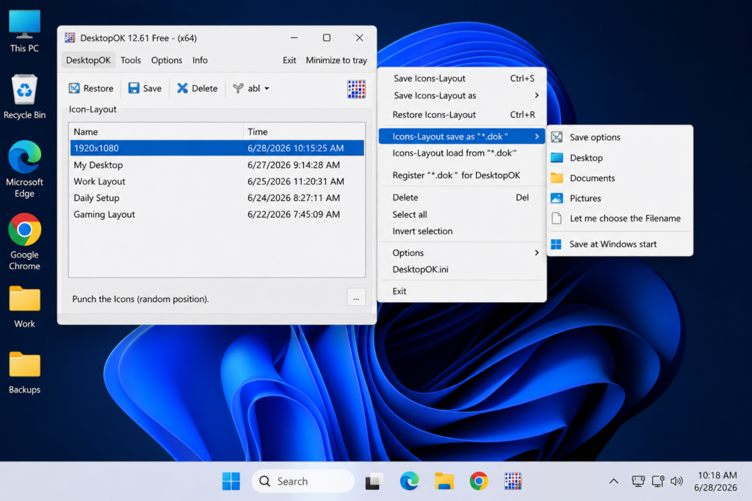Click Minimize to tray
The width and height of the screenshot is (752, 501).
point(336,60)
